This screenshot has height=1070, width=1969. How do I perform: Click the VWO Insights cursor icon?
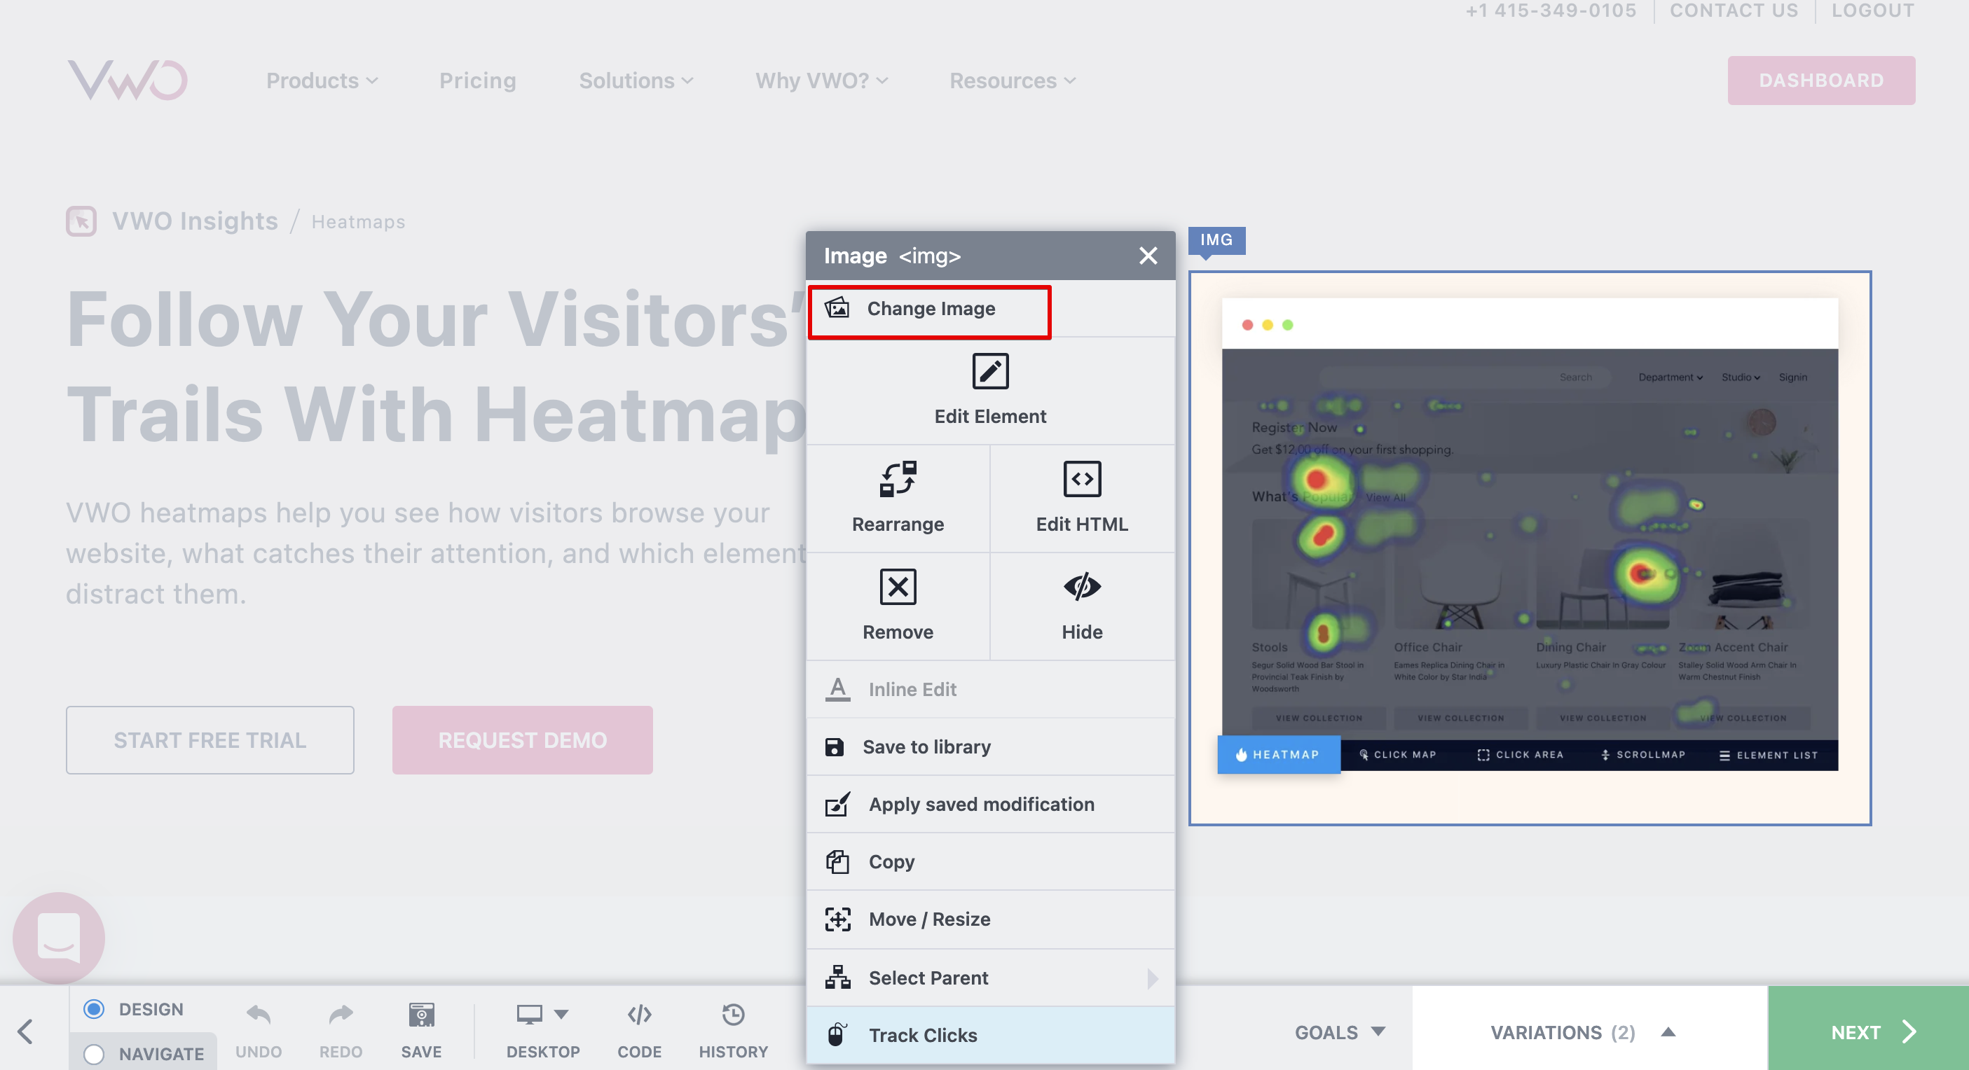tap(81, 221)
